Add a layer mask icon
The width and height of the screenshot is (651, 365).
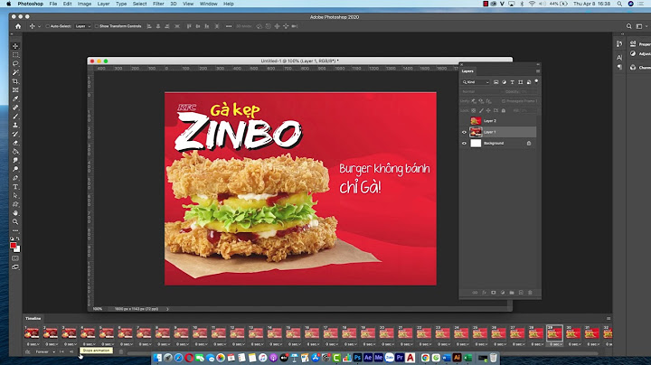coord(494,293)
